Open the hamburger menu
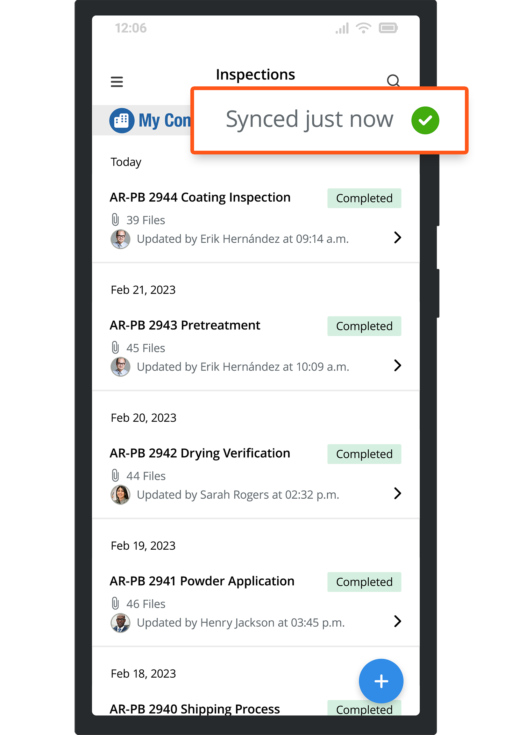Viewport: 512px width, 735px height. pos(117,82)
